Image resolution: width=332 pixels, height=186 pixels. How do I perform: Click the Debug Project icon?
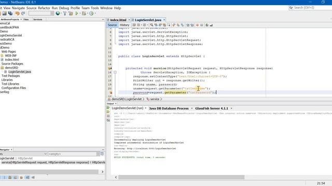coord(84,13)
